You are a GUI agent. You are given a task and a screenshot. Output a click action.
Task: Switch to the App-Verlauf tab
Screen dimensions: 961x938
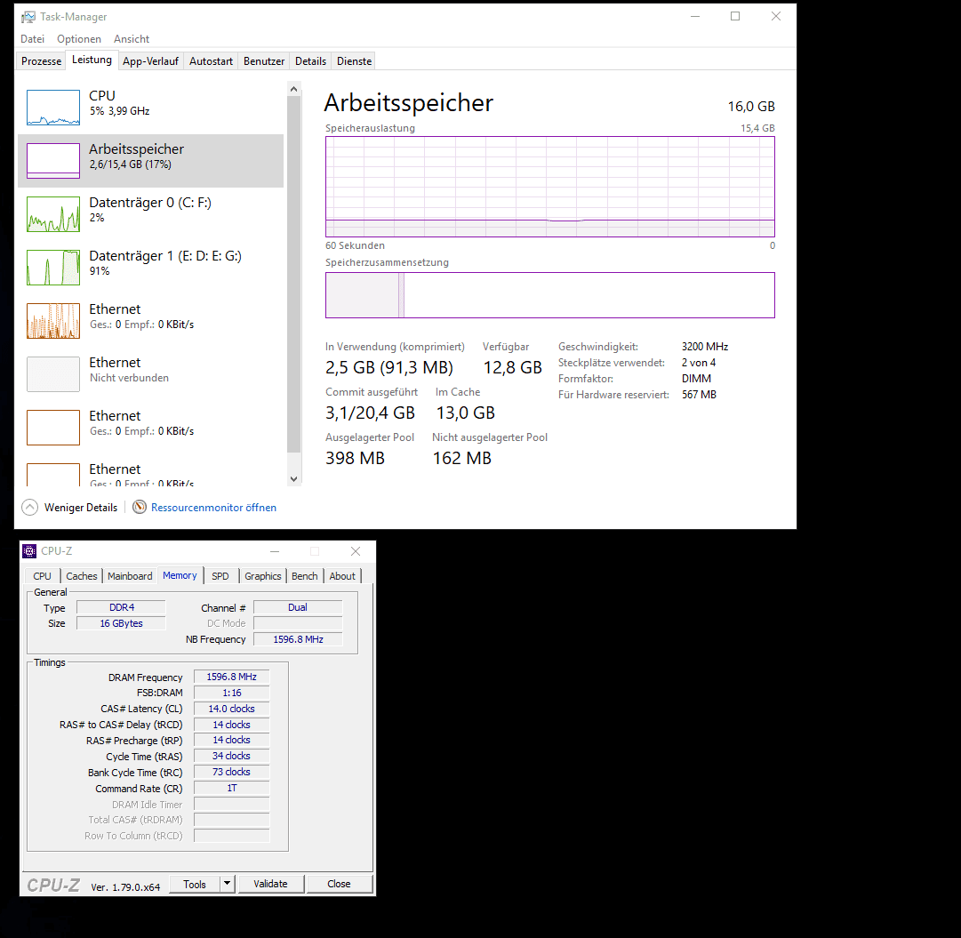pyautogui.click(x=150, y=61)
